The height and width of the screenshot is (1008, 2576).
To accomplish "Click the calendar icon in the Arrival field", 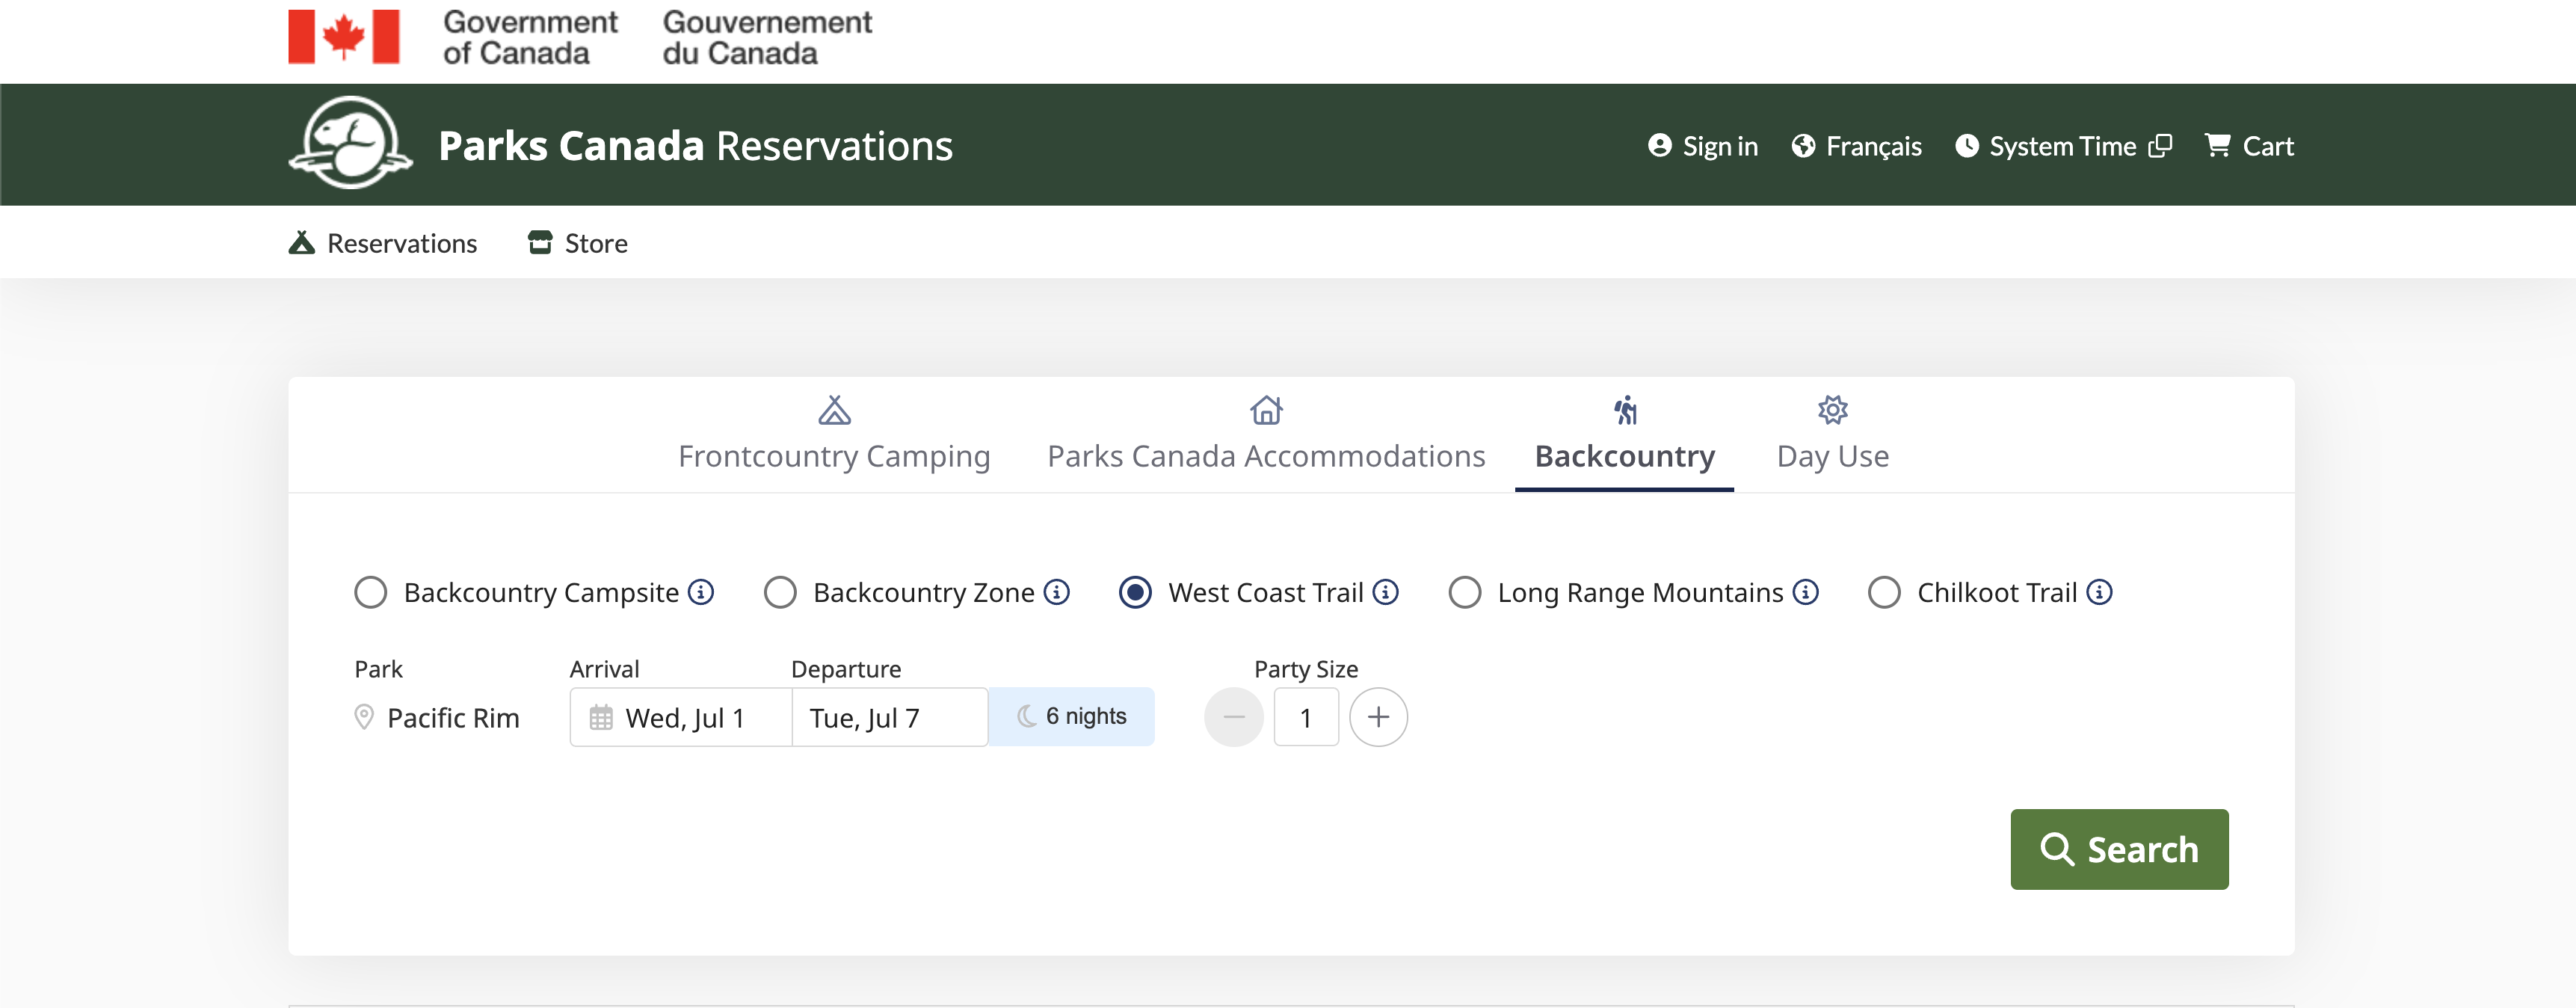I will [601, 717].
